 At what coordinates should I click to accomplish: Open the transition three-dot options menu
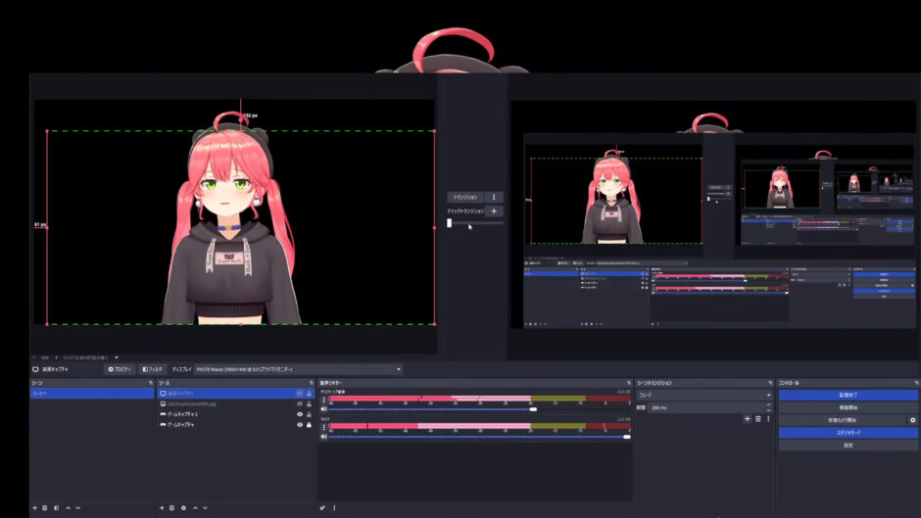pyautogui.click(x=494, y=197)
